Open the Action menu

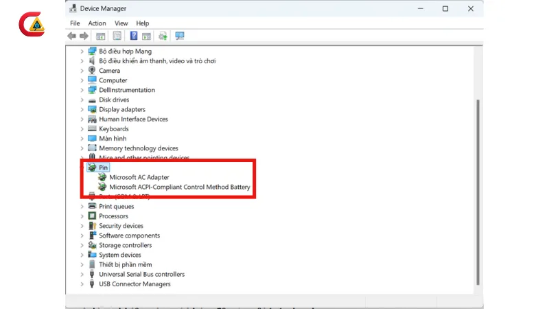(x=97, y=23)
